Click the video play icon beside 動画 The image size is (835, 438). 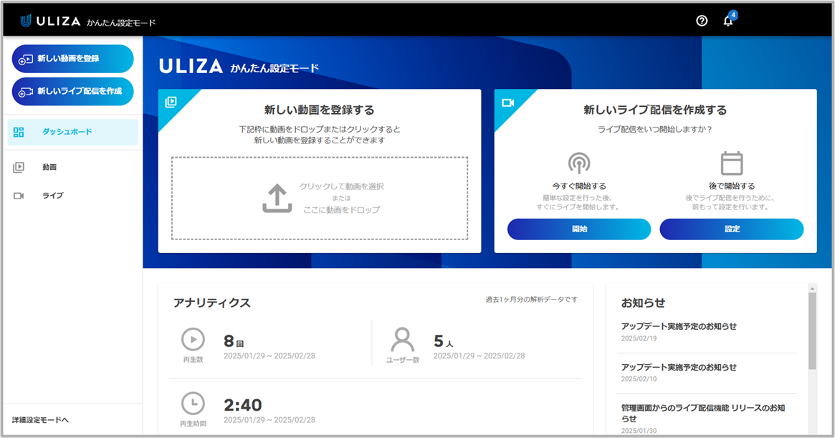coord(19,167)
